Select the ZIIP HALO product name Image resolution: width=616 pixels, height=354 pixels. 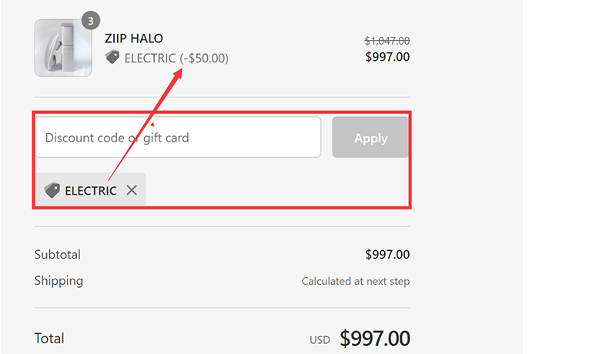(134, 38)
